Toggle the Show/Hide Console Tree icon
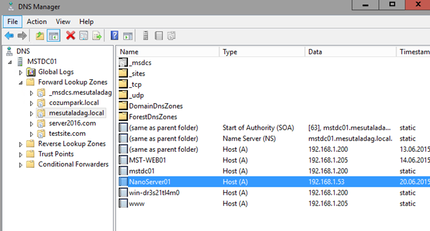Screen dimensions: 430x231 (x=54, y=36)
